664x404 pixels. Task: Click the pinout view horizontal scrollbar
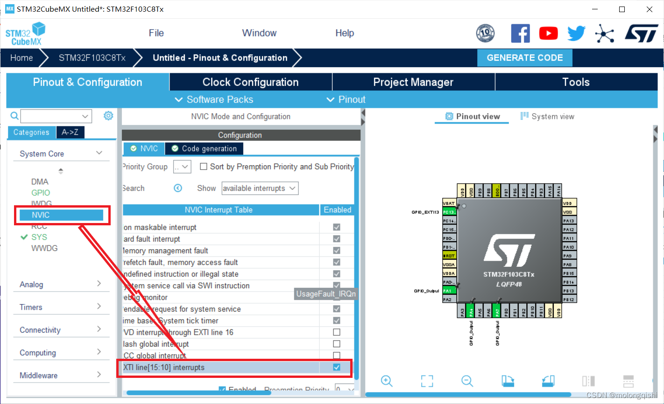(468, 395)
